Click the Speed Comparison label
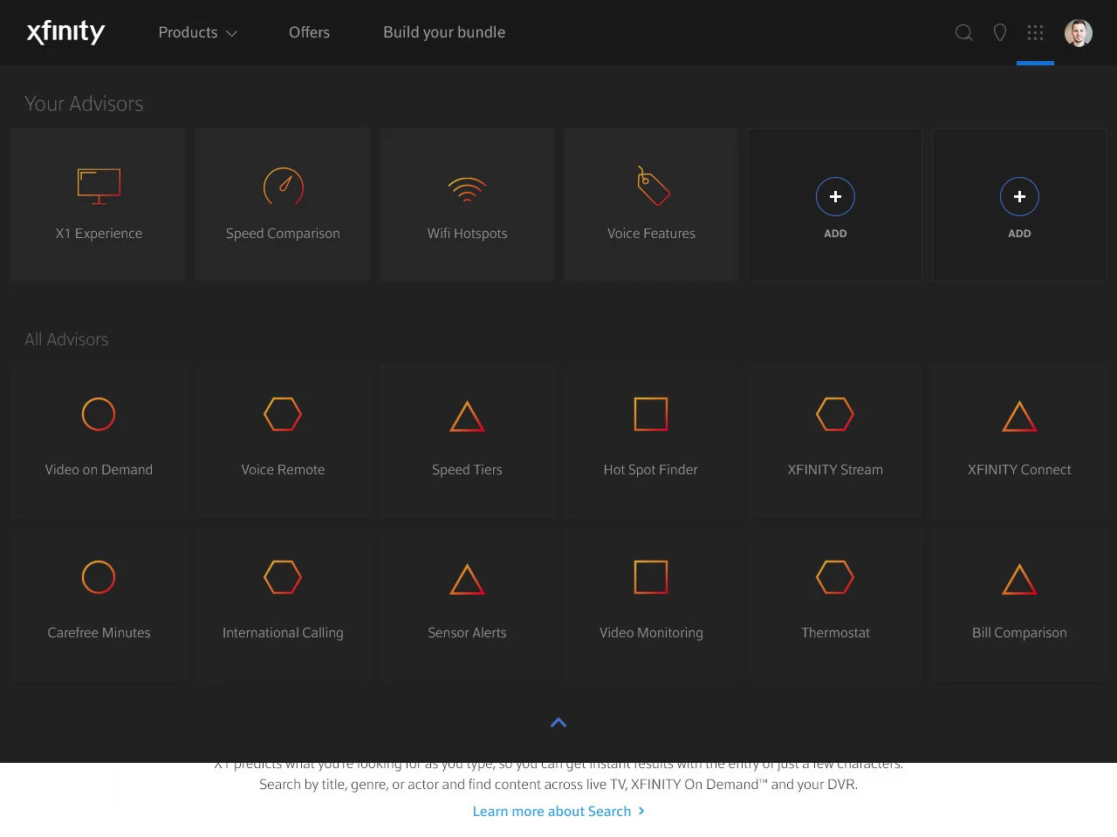 [283, 234]
